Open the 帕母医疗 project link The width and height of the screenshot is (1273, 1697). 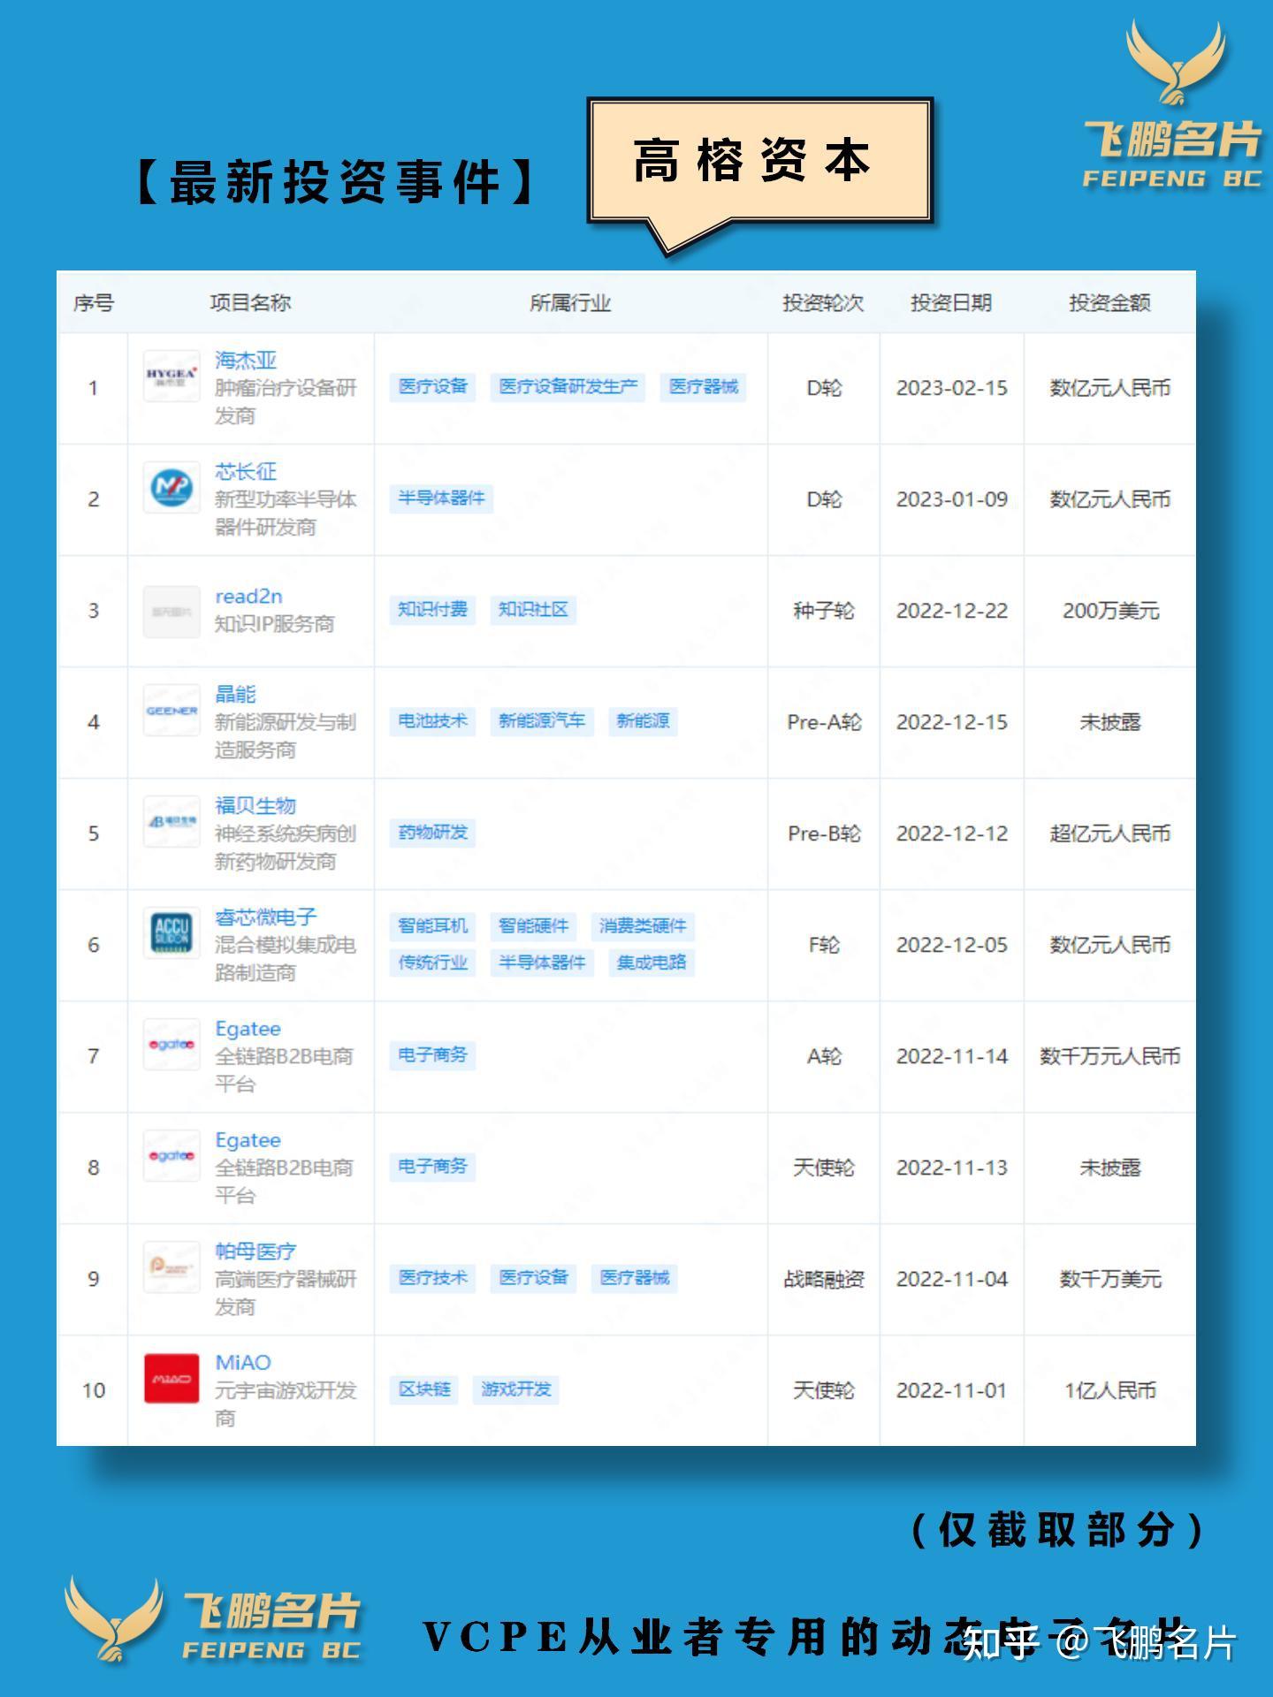(255, 1252)
